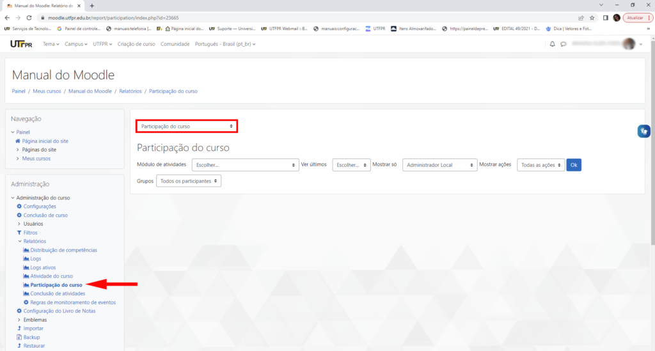Expand the Emblemas node
Image resolution: width=655 pixels, height=351 pixels.
coord(19,320)
